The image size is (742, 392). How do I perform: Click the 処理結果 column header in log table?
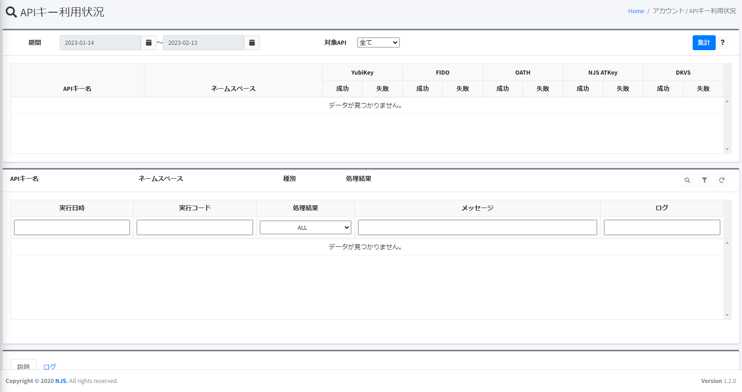coord(306,208)
